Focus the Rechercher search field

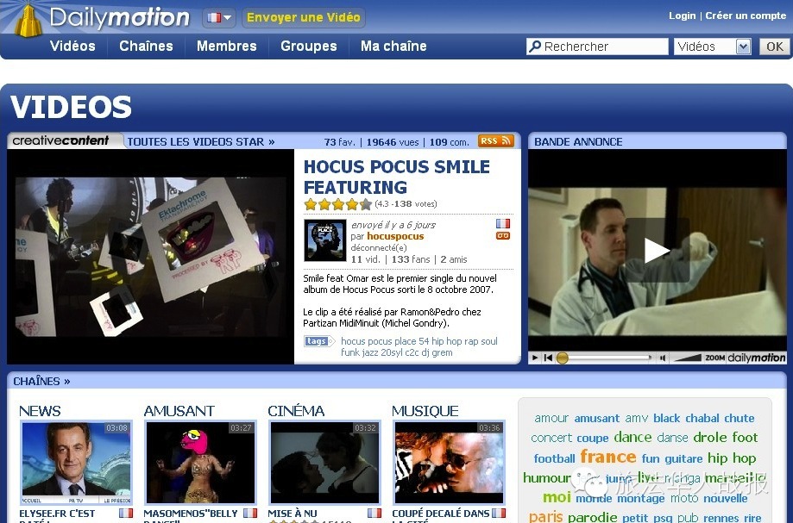(597, 47)
